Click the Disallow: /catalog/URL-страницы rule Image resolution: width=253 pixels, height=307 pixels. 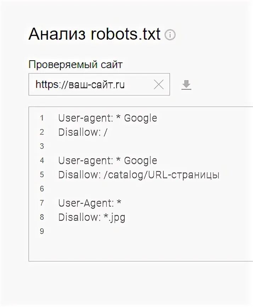pos(139,175)
